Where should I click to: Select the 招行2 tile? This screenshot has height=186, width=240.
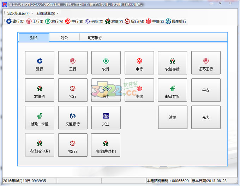point(73,145)
